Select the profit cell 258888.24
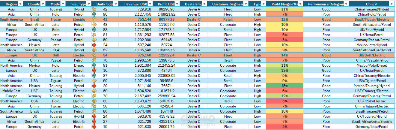396x130 pixels. point(167,96)
